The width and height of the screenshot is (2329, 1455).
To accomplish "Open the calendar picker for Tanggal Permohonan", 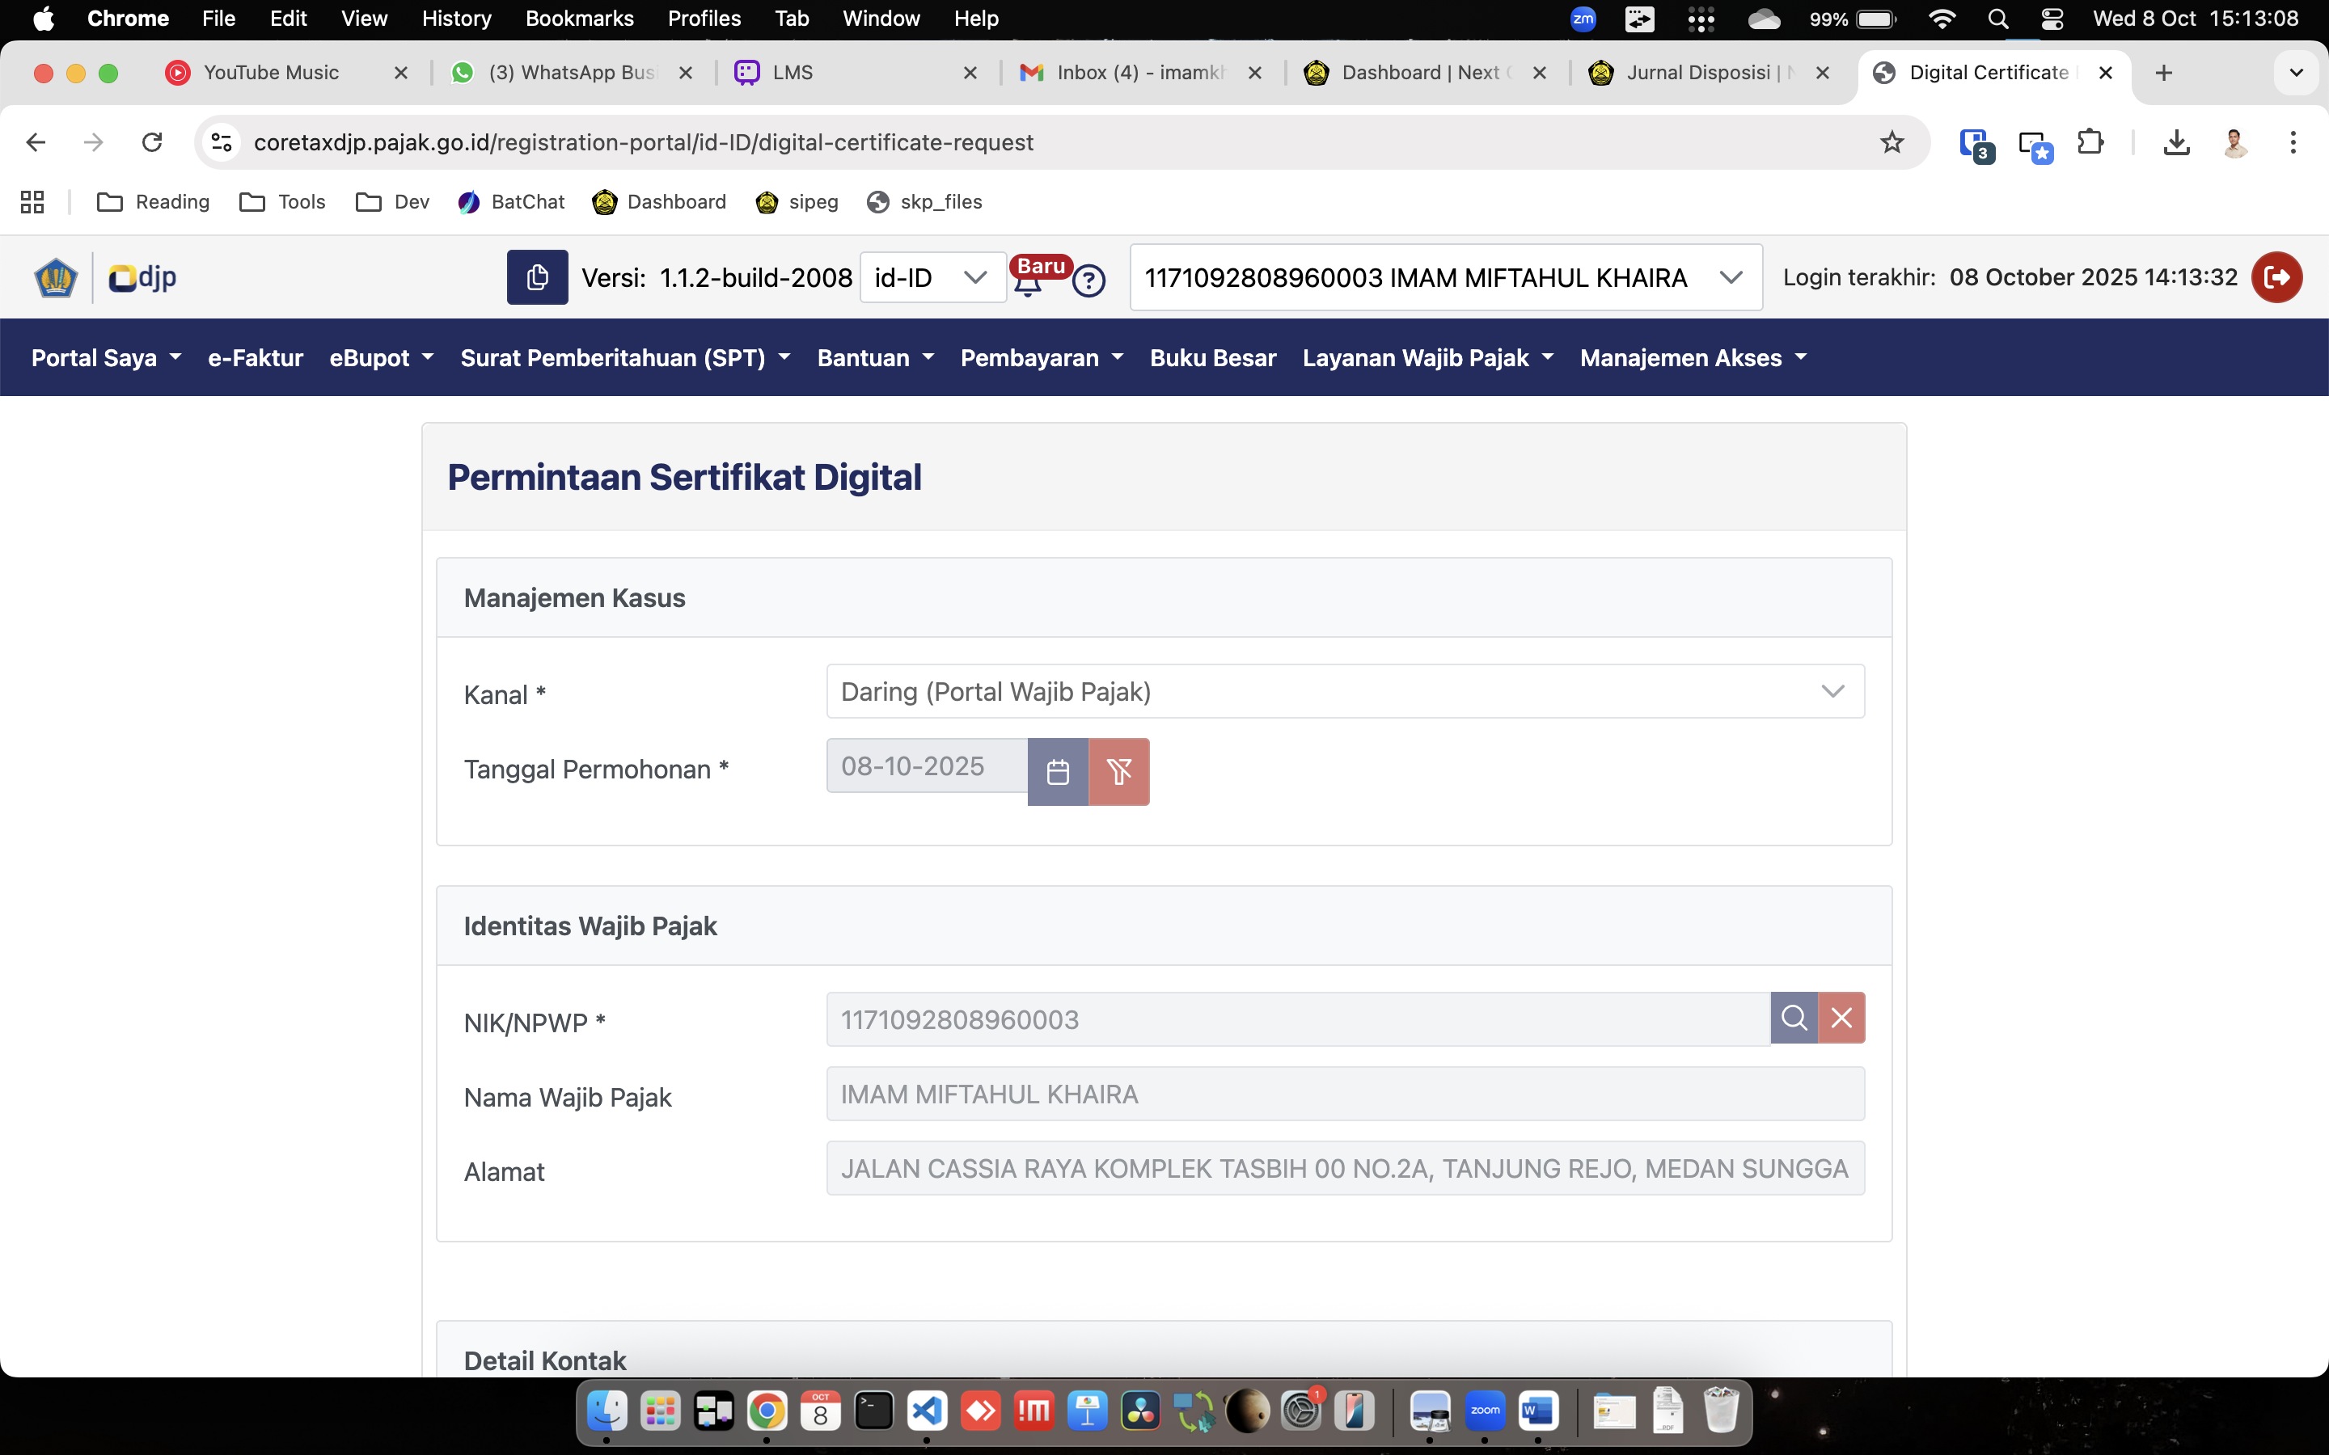I will coord(1058,772).
